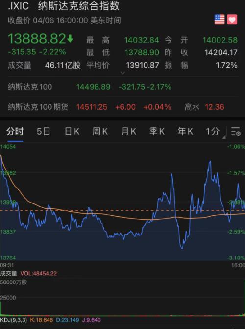Tap the KDJ(9,3,3) indicator label
The image size is (245, 329).
(x=14, y=320)
